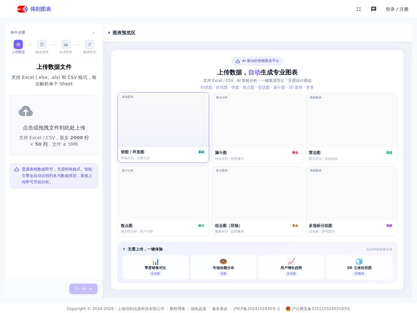Click 点击或拖拽文件到此处上传 upload area
The height and width of the screenshot is (313, 417).
[x=54, y=125]
